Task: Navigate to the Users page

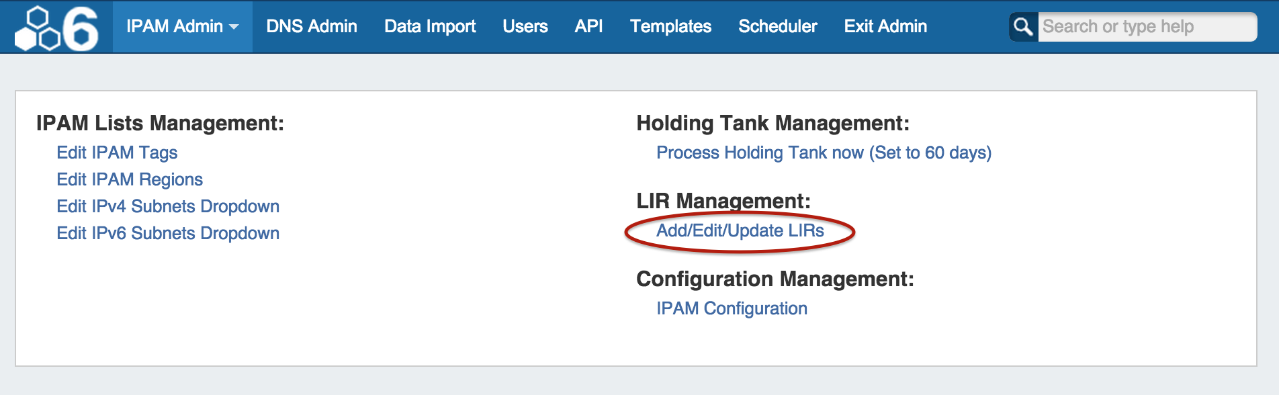Action: [x=525, y=26]
